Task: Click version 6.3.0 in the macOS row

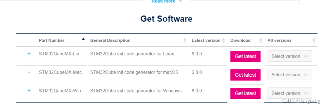Action: pyautogui.click(x=197, y=72)
